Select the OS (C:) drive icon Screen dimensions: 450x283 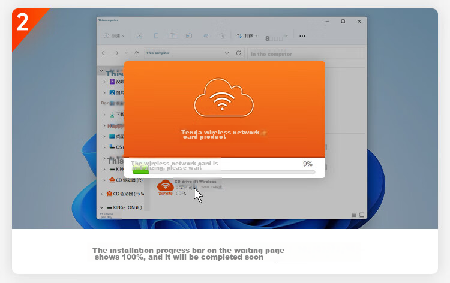pos(112,147)
